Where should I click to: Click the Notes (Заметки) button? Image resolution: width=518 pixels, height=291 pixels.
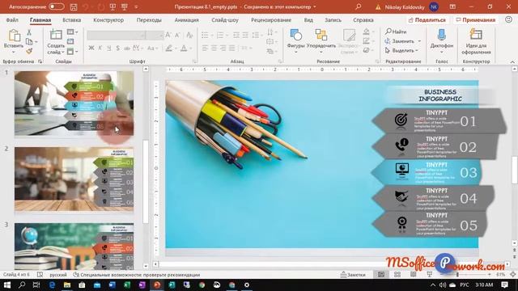(x=353, y=275)
